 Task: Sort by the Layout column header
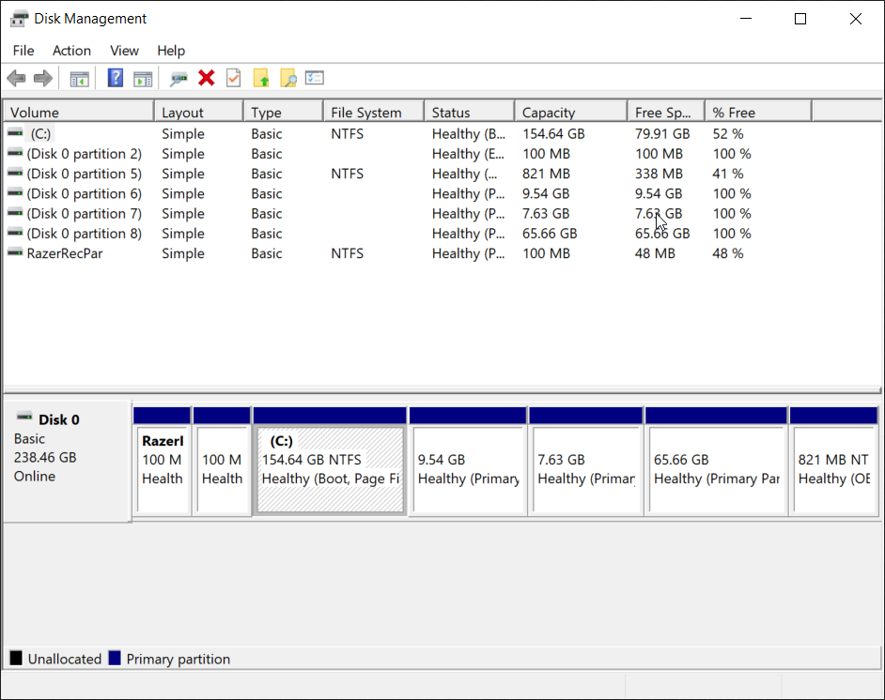tap(198, 113)
